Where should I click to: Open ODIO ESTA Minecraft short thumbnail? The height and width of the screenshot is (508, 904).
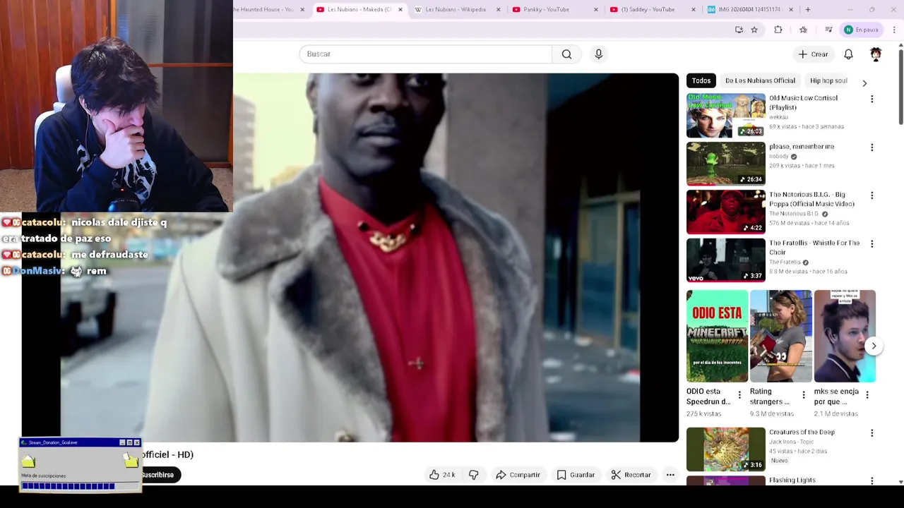point(717,336)
